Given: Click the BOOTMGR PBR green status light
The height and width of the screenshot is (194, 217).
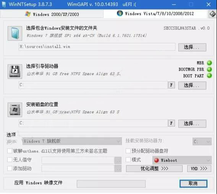Looking at the screenshot, I should (209, 69).
